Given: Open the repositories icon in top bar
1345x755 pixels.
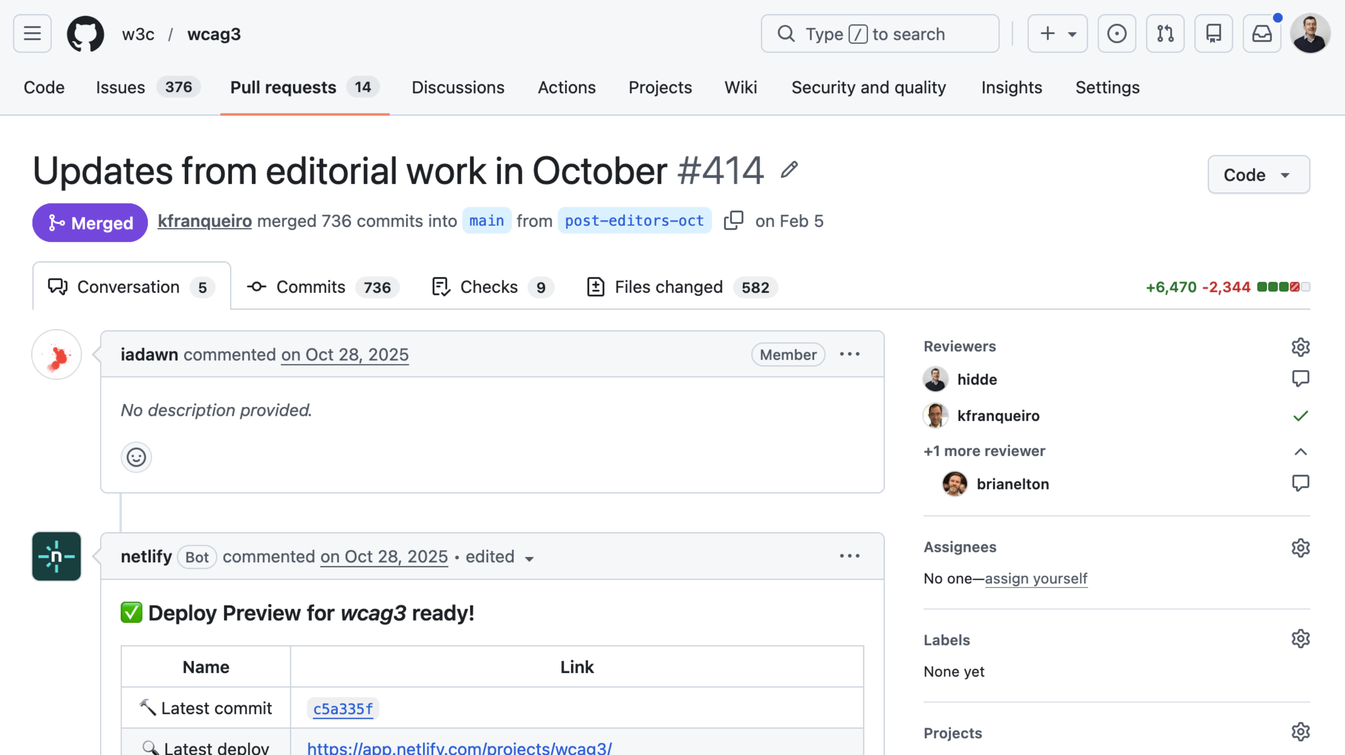Looking at the screenshot, I should pyautogui.click(x=1213, y=34).
